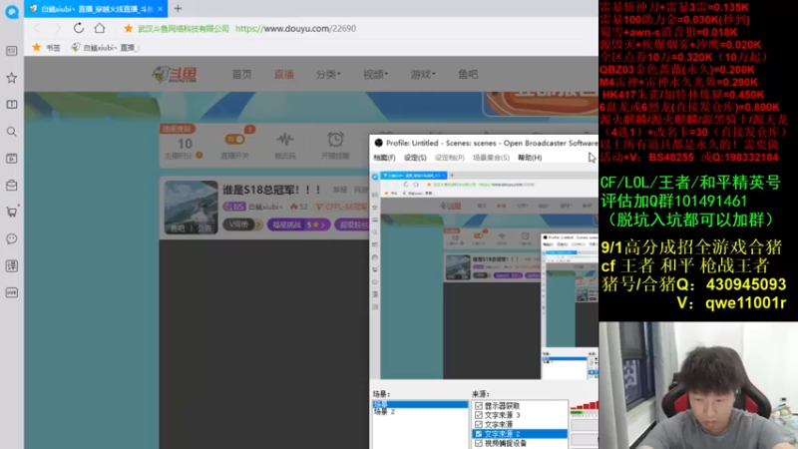Toggle the 直播开关 live switch
The height and width of the screenshot is (449, 798).
coord(234,140)
